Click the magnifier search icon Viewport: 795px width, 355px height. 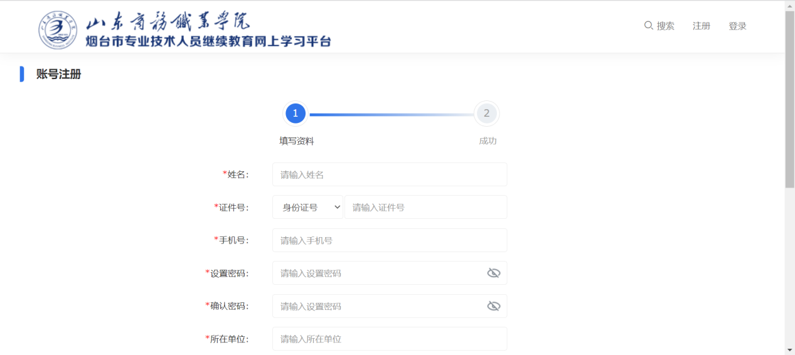648,26
